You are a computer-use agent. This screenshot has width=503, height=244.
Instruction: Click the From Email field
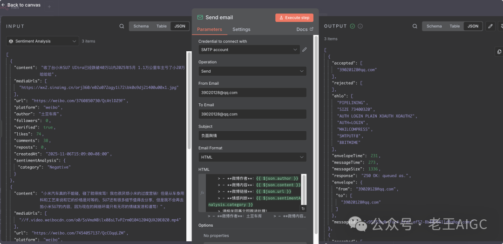pyautogui.click(x=252, y=93)
